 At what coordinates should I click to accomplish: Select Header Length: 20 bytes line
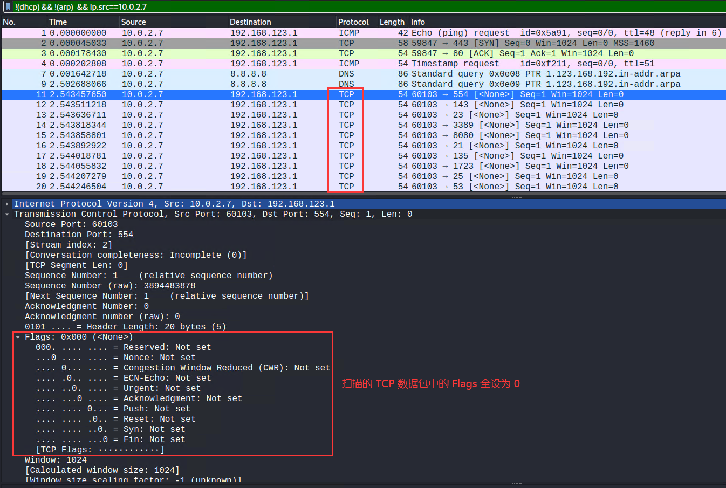pyautogui.click(x=125, y=327)
